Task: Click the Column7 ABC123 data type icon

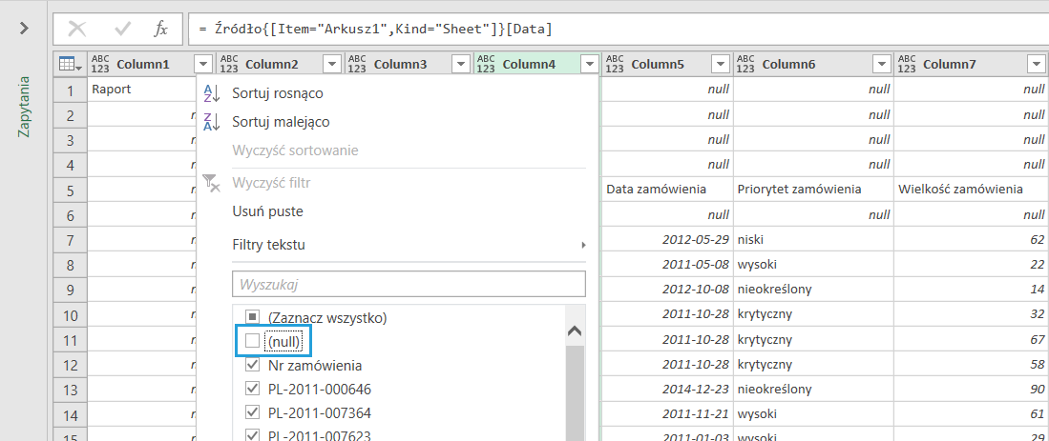Action: (907, 64)
